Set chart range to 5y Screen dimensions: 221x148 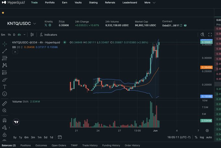click(15, 137)
